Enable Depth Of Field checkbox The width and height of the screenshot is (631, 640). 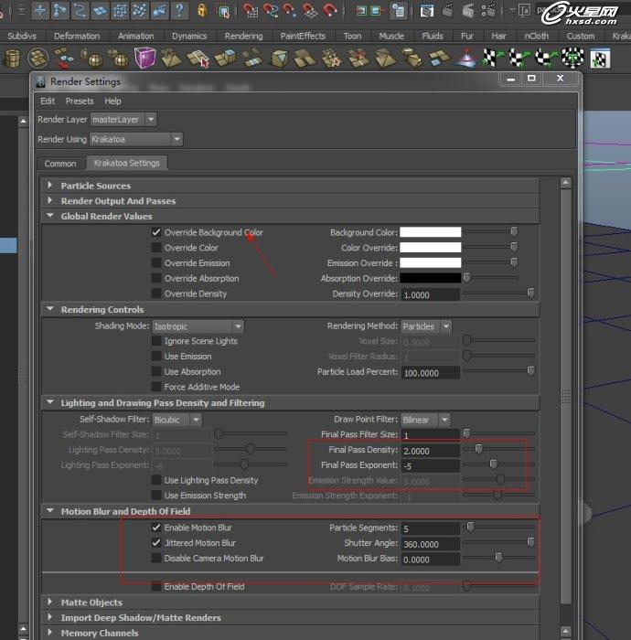156,586
